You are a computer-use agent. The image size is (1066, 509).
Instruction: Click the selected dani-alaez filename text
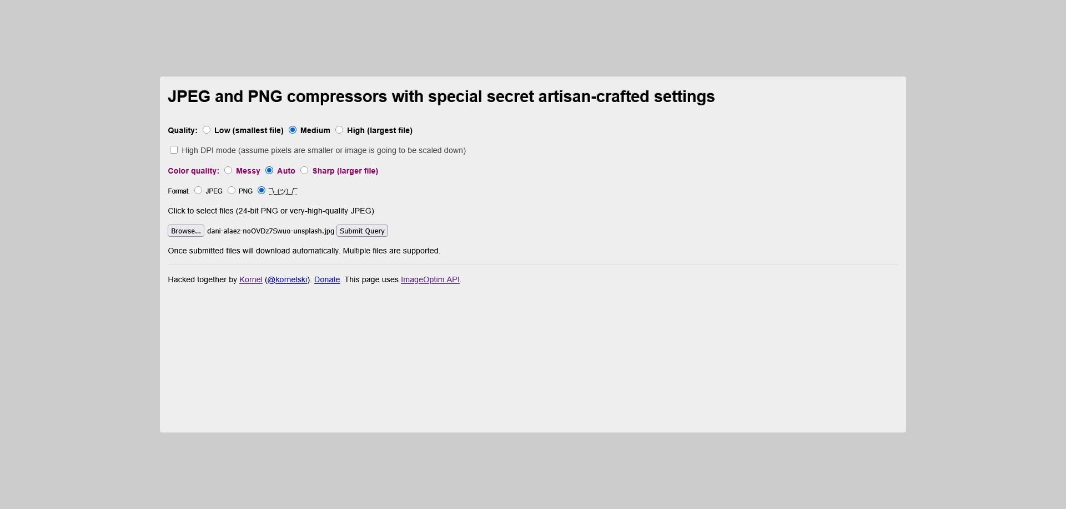[x=270, y=231]
